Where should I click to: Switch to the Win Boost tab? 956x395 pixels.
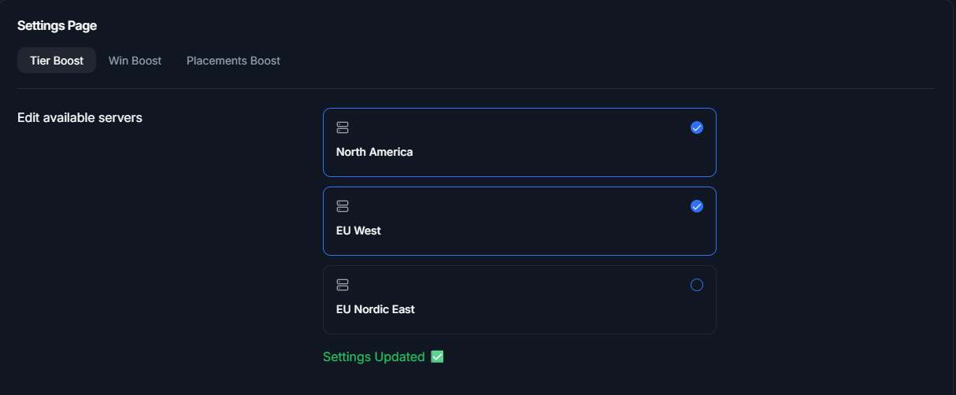pyautogui.click(x=135, y=61)
